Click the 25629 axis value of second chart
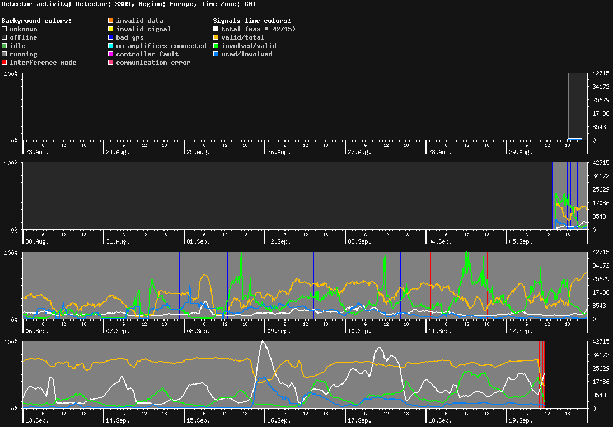Screen dimensions: 613x427 click(601, 189)
